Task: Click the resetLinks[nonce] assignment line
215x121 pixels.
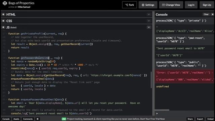Action: (x=46, y=68)
